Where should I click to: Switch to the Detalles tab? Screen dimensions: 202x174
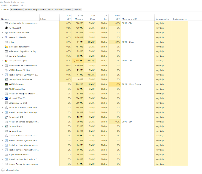tap(68, 10)
